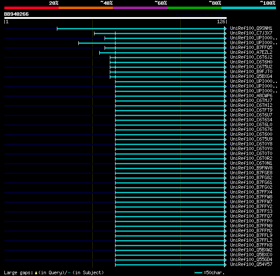
Task: Select the UniRef100_C6T0T0 label
Action: [x=251, y=153]
